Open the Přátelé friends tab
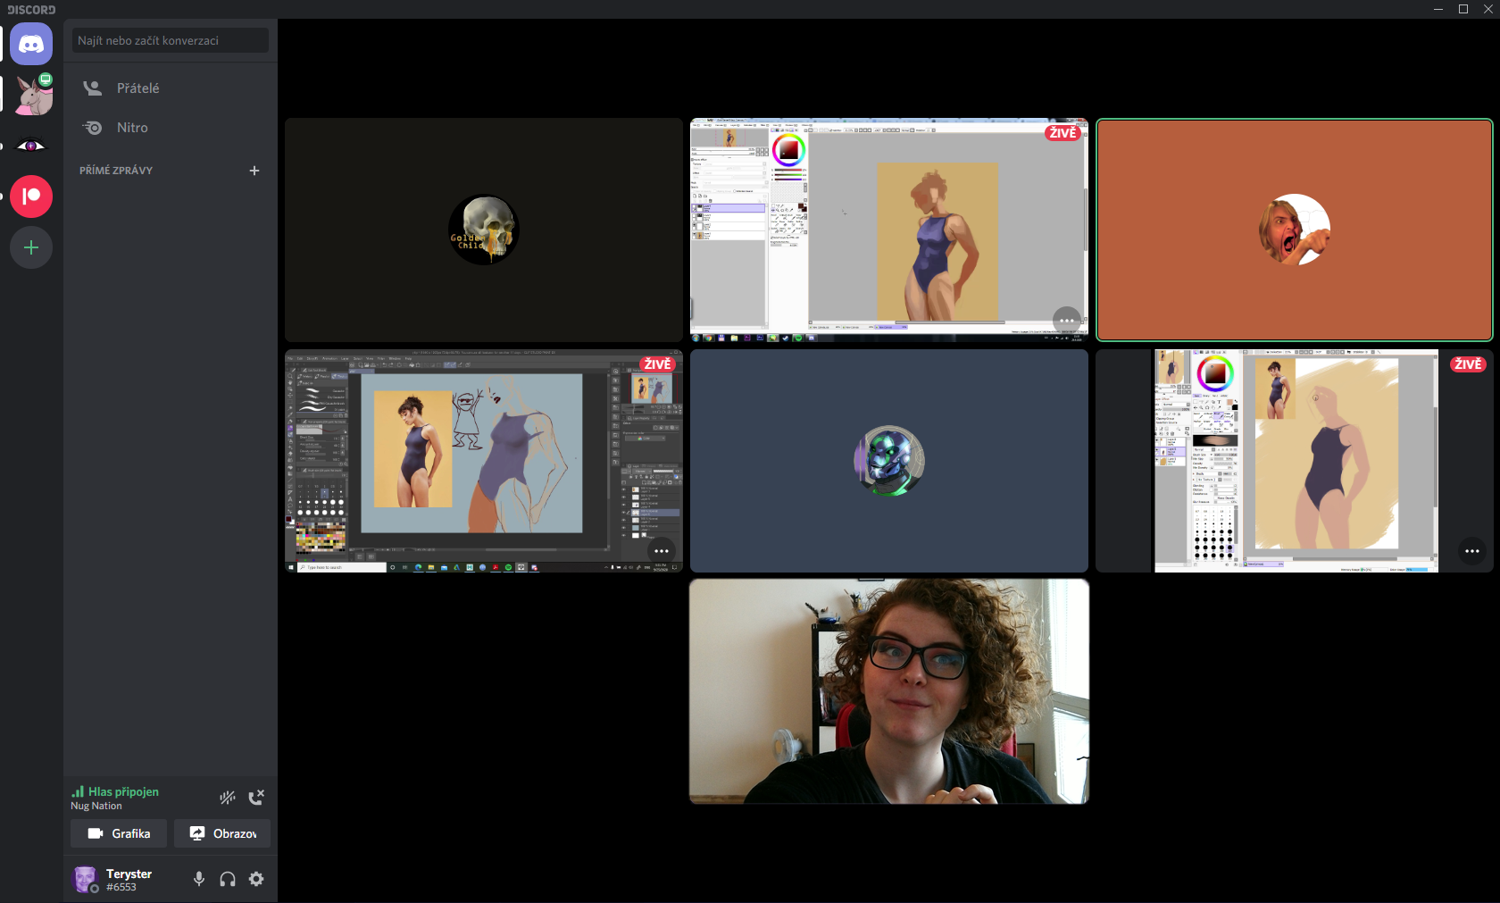This screenshot has width=1500, height=903. (137, 88)
